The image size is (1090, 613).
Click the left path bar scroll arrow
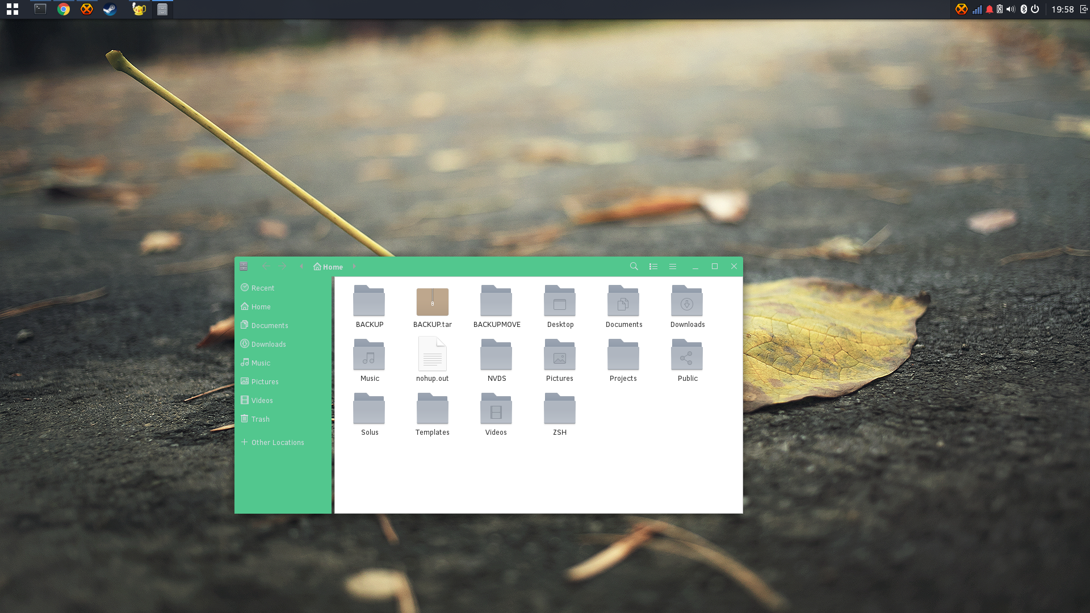pyautogui.click(x=302, y=266)
